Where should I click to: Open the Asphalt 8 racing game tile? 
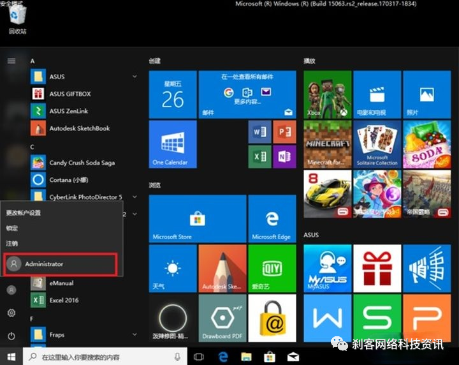pos(328,194)
